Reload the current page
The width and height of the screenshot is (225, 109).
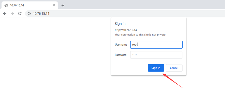[20, 13]
